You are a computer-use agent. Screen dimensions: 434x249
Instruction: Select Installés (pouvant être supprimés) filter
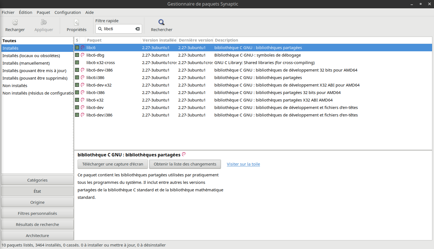37,78
